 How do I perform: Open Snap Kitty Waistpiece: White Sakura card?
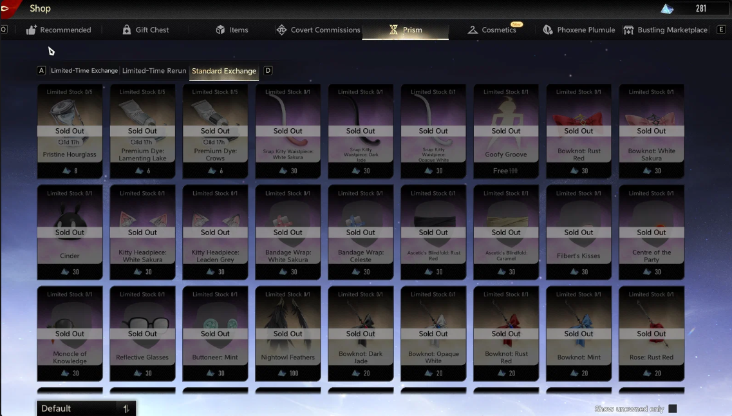(288, 131)
